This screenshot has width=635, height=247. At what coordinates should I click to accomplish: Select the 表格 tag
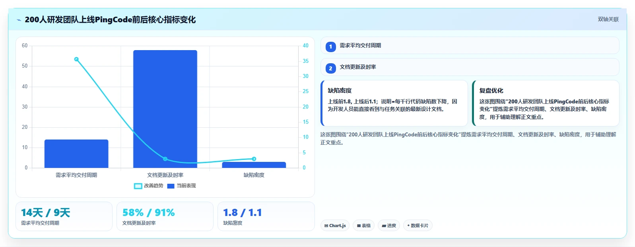pos(363,226)
